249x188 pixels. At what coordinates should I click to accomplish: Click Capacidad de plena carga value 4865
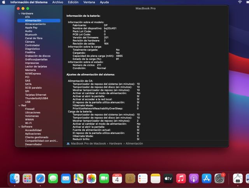(x=119, y=56)
